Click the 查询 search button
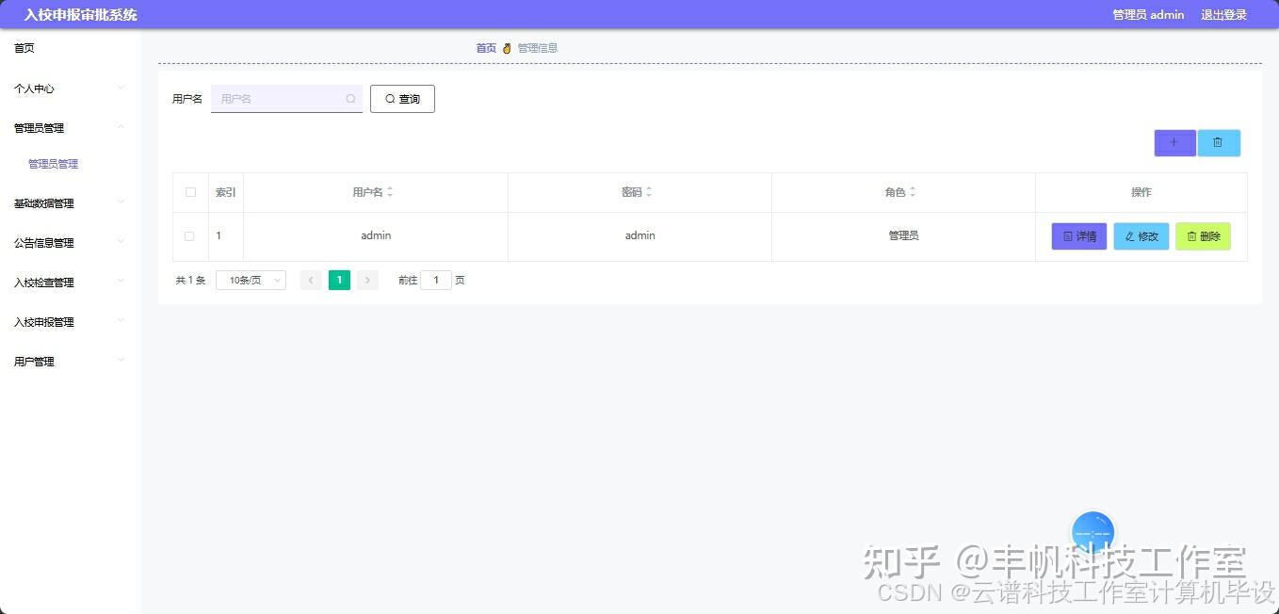The image size is (1279, 614). (402, 99)
